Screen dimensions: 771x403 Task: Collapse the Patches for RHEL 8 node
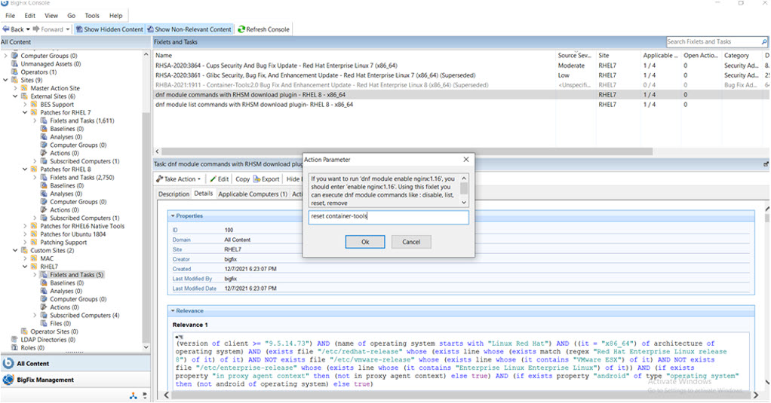click(x=24, y=169)
